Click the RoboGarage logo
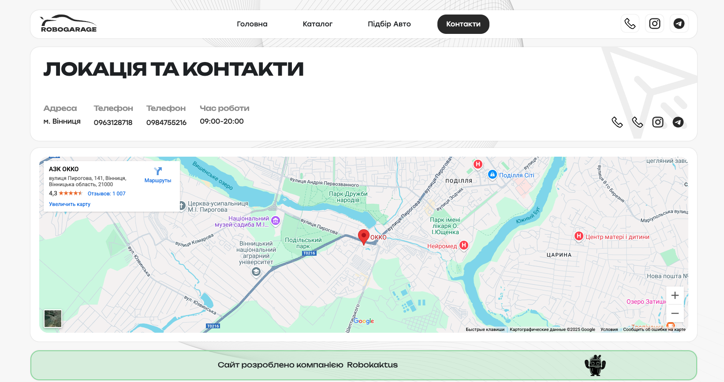 click(68, 24)
